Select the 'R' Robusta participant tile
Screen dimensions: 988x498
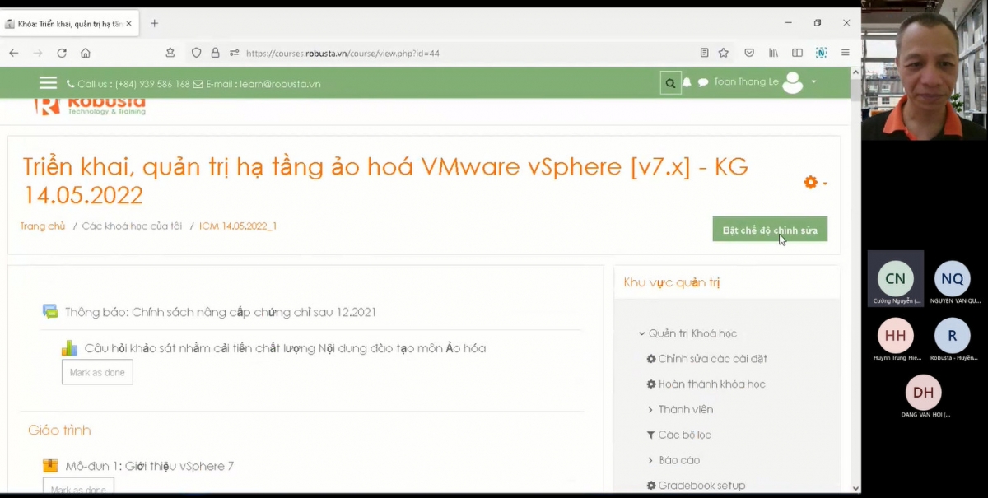coord(953,336)
